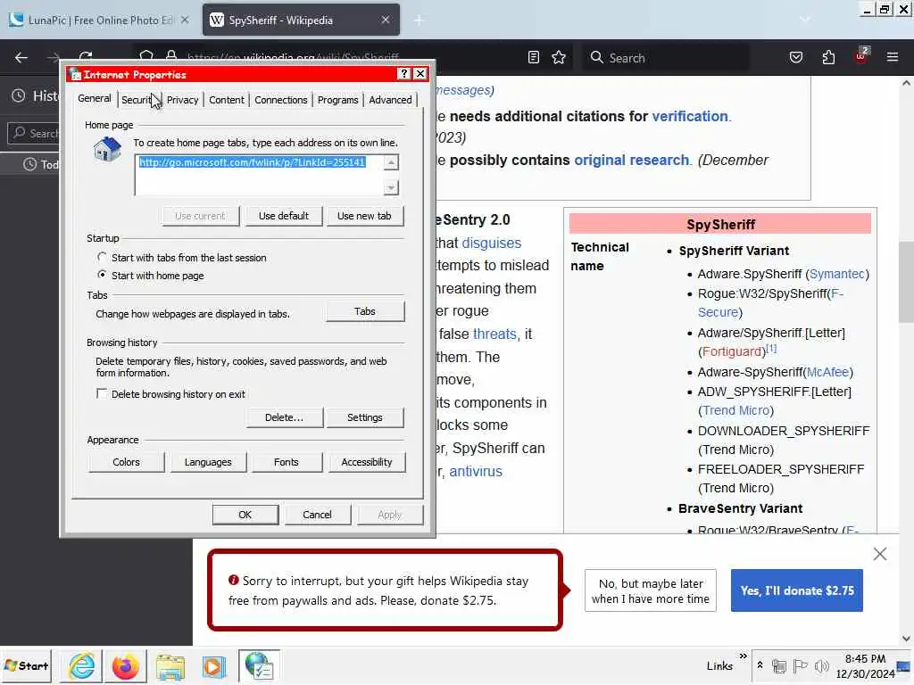The image size is (914, 685).
Task: Open the Colors appearance button
Action: click(x=126, y=463)
